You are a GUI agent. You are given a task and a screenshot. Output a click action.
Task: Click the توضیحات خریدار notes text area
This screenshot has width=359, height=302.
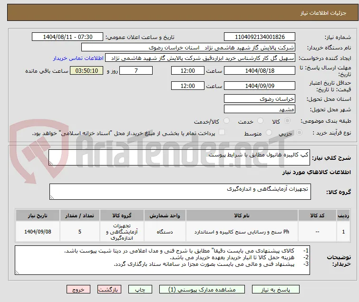click(162, 260)
